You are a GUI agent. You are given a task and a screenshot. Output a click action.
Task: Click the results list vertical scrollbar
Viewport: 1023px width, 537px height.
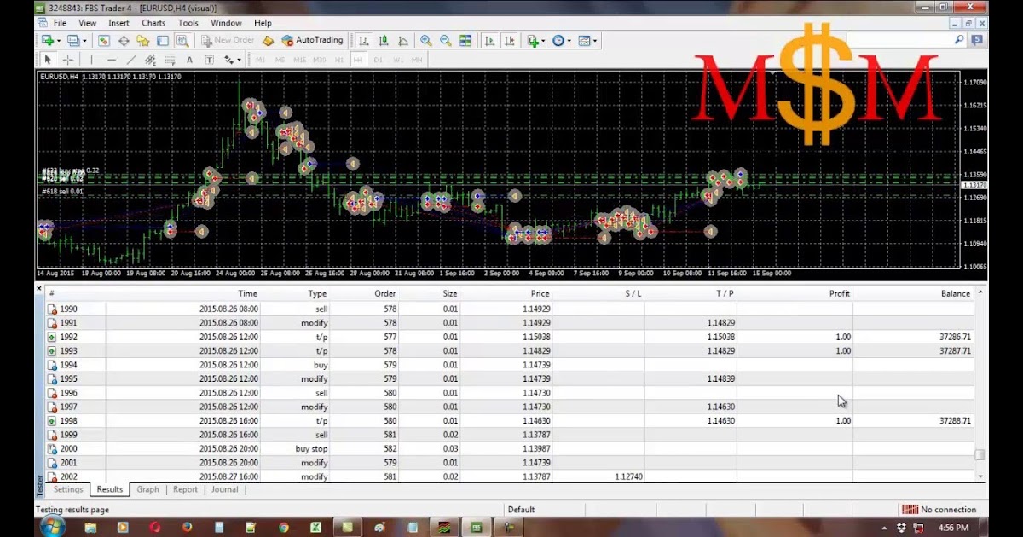980,385
